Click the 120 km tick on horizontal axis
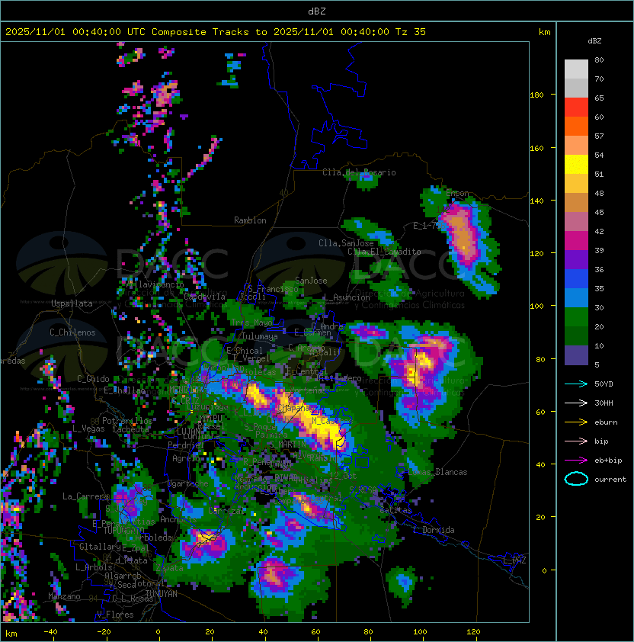The image size is (634, 642). pyautogui.click(x=473, y=632)
